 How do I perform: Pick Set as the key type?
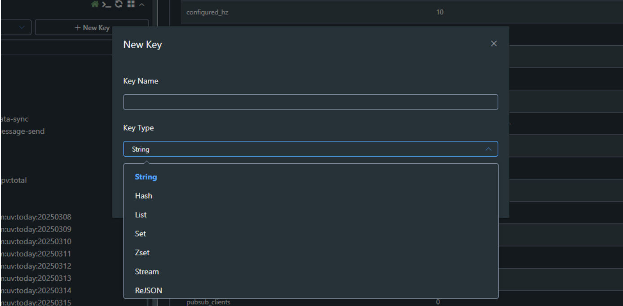click(x=140, y=234)
